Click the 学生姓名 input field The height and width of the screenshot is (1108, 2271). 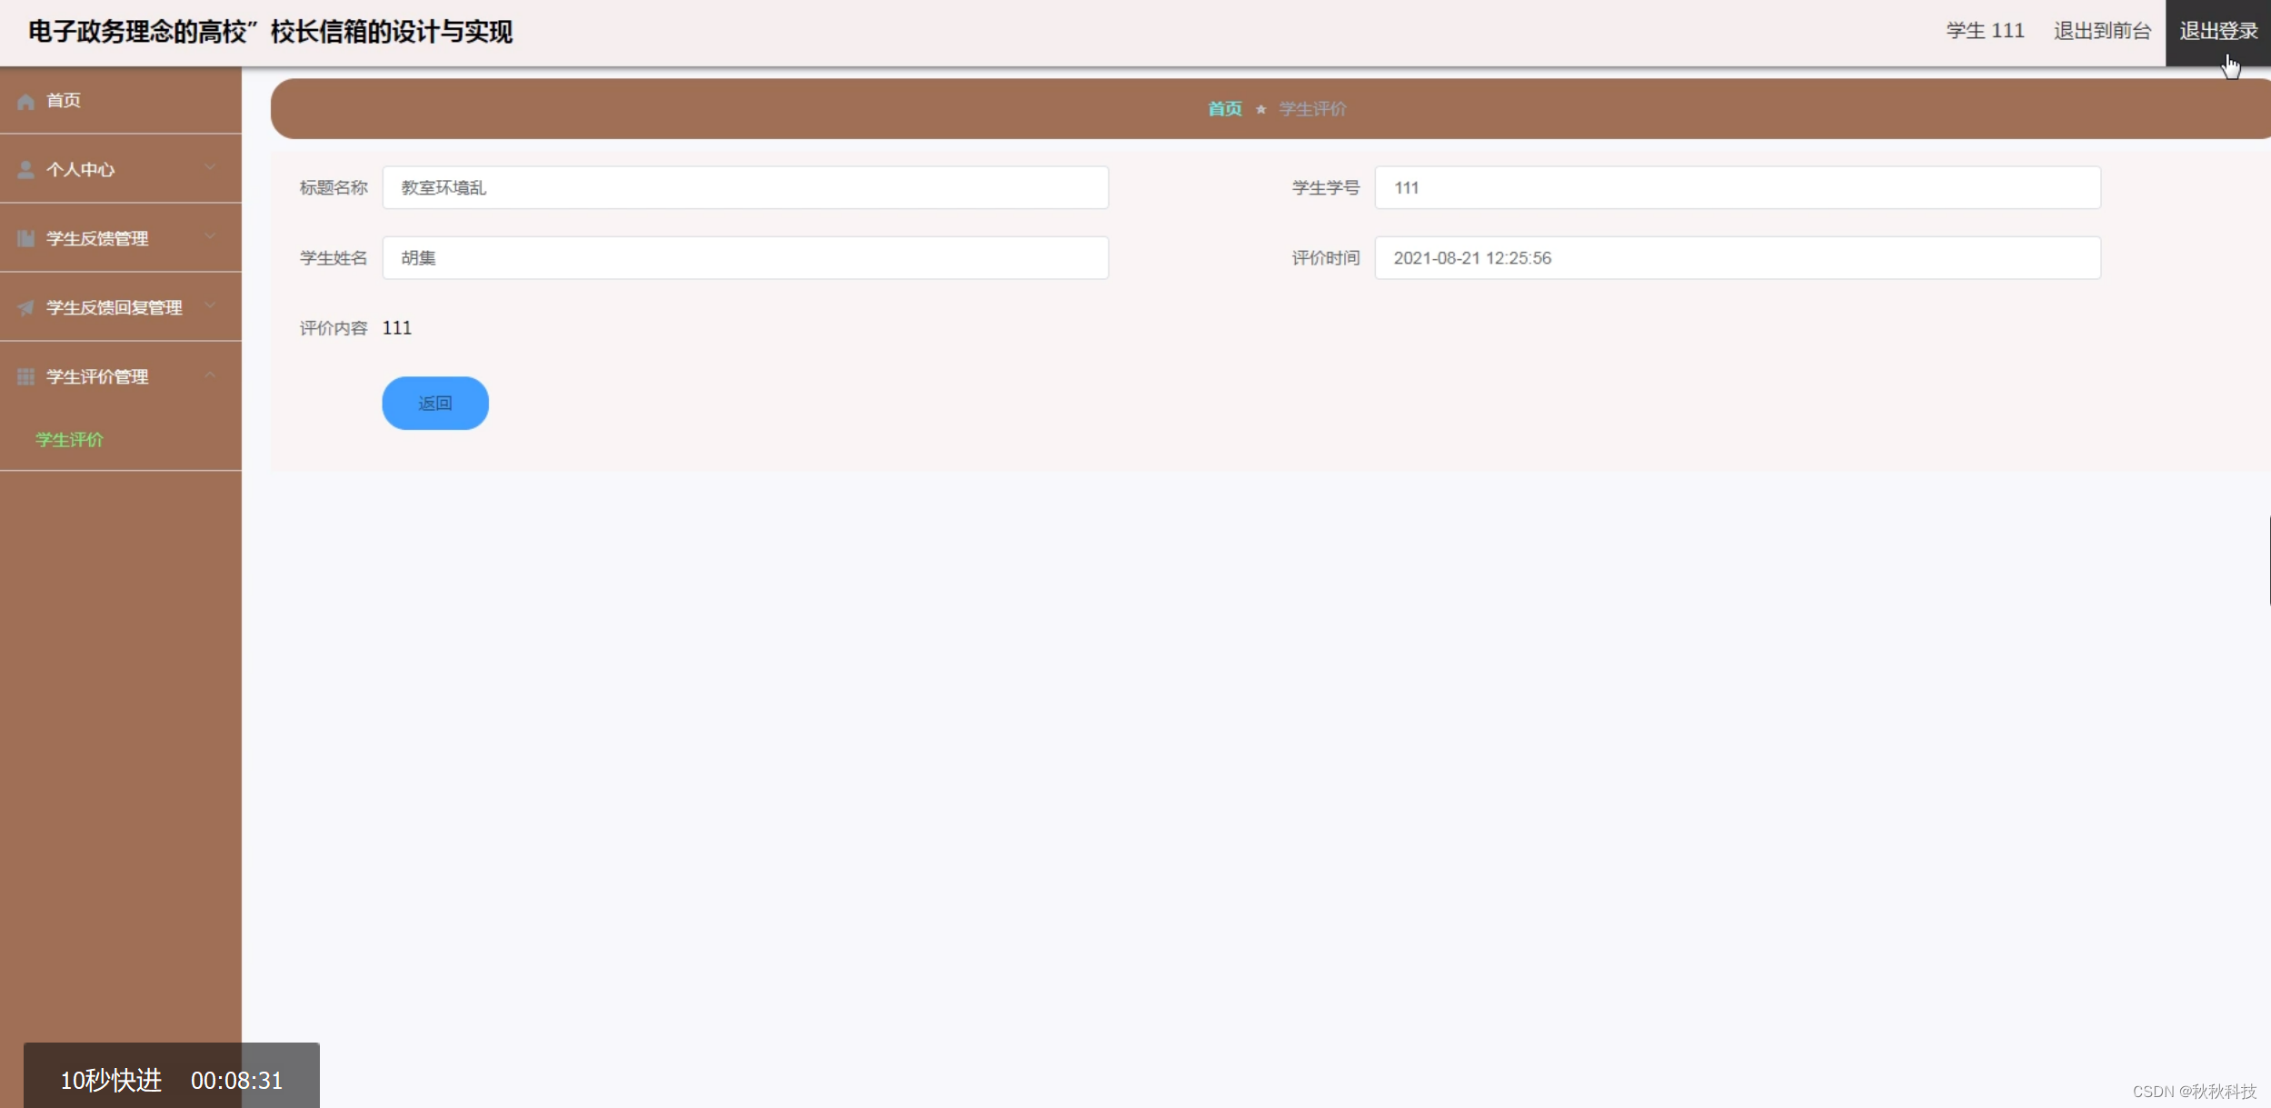(x=744, y=258)
